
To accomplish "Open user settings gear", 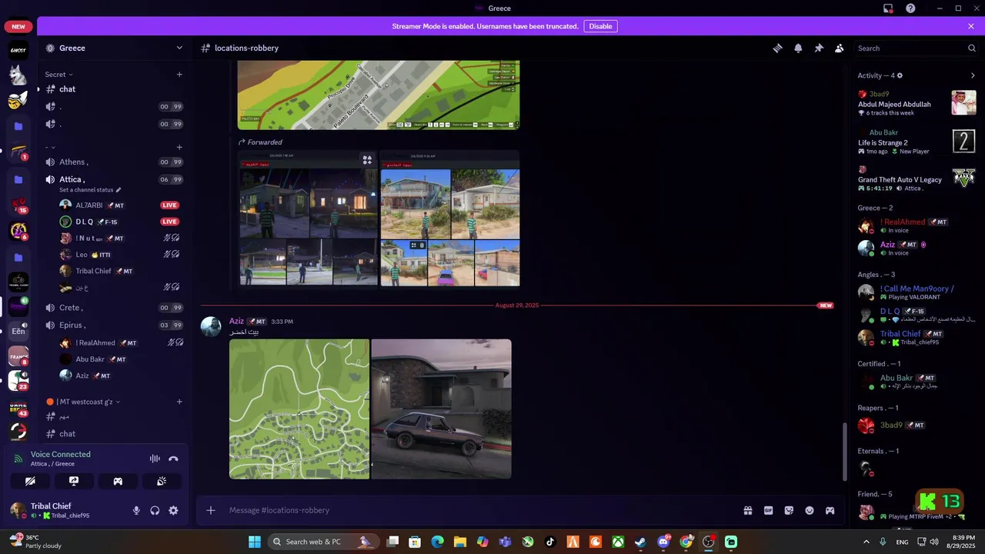I will click(173, 510).
